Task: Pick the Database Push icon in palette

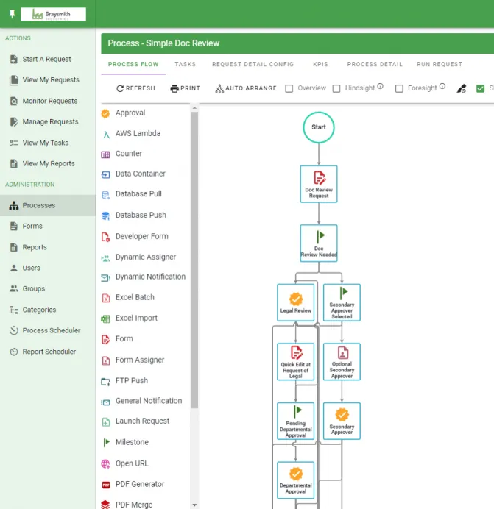Action: click(105, 216)
